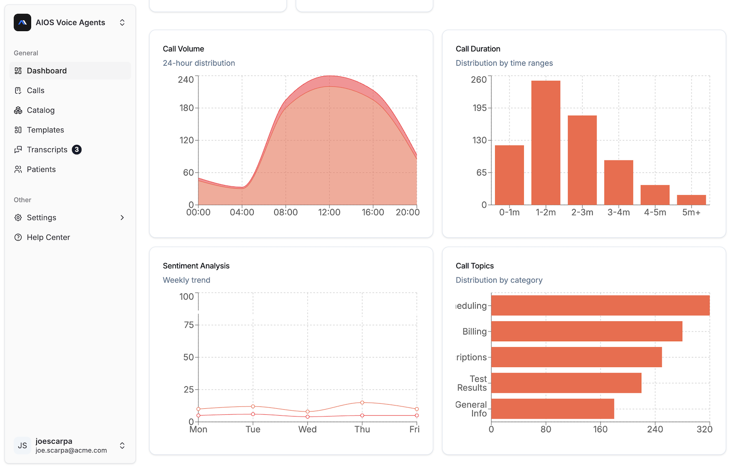Click the Thu data point in Sentiment Analysis
The height and width of the screenshot is (468, 735).
[x=362, y=403]
